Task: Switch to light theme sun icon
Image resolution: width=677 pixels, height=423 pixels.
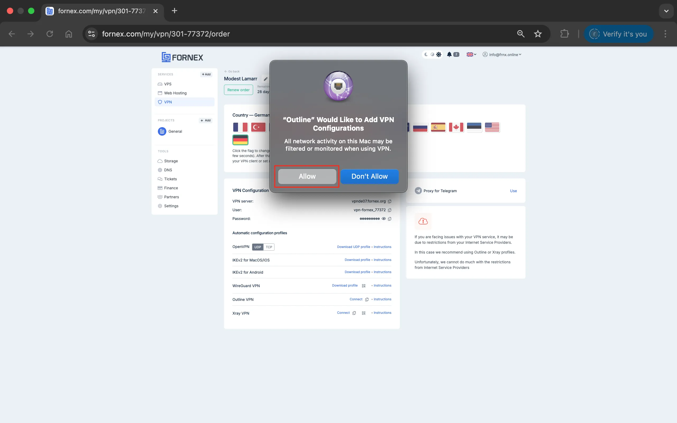Action: [x=439, y=54]
